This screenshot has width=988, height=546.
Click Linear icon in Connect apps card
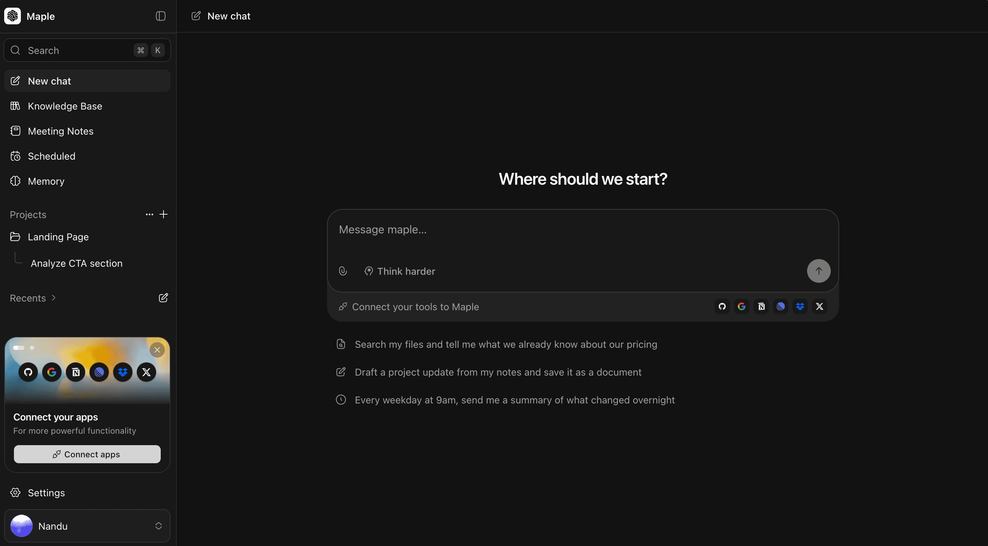(99, 372)
